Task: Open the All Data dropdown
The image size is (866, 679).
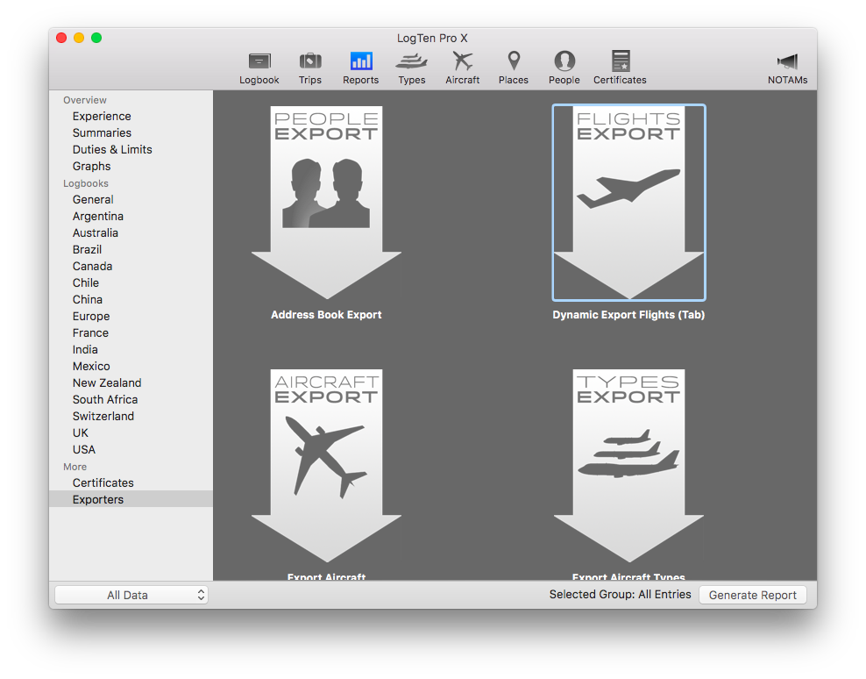Action: pyautogui.click(x=131, y=595)
